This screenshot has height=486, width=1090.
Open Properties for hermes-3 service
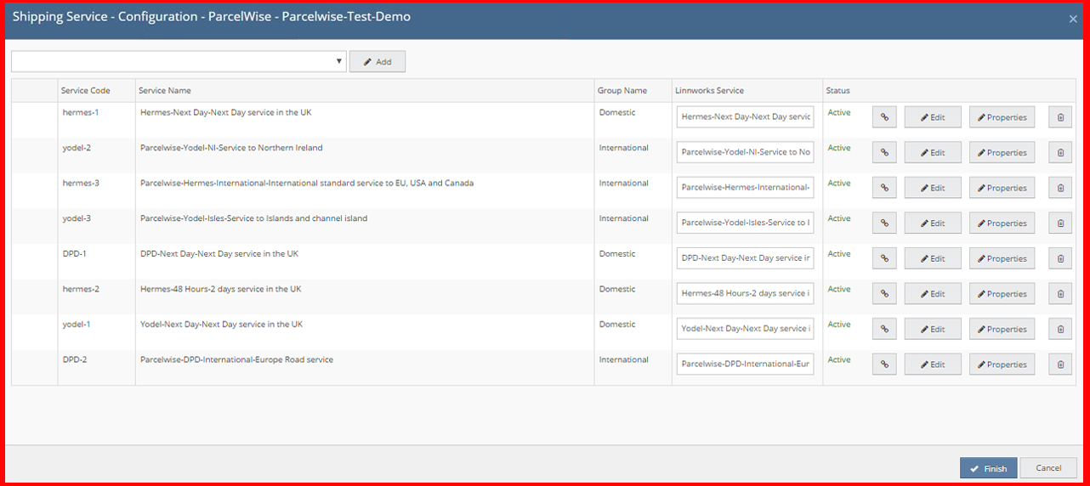[1002, 188]
